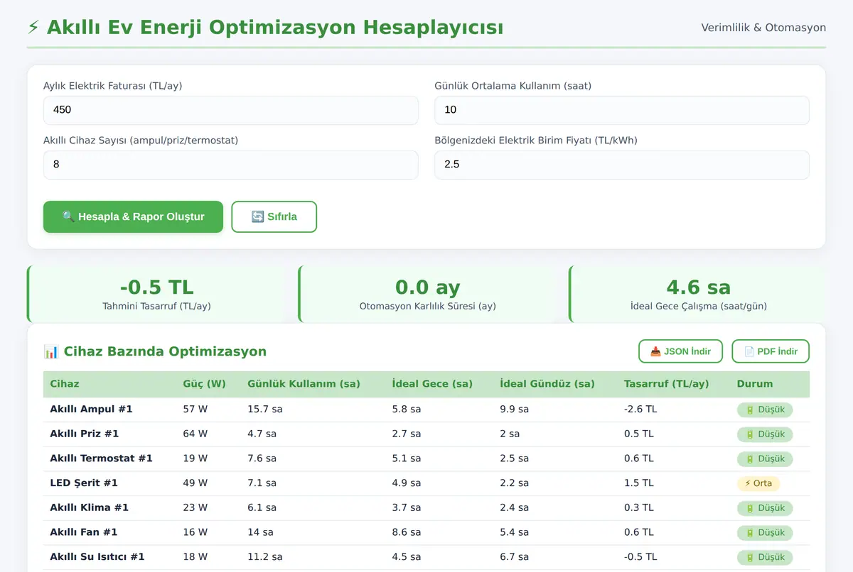Select the Akıllı Termostat #1 row name
Image resolution: width=853 pixels, height=572 pixels.
101,458
